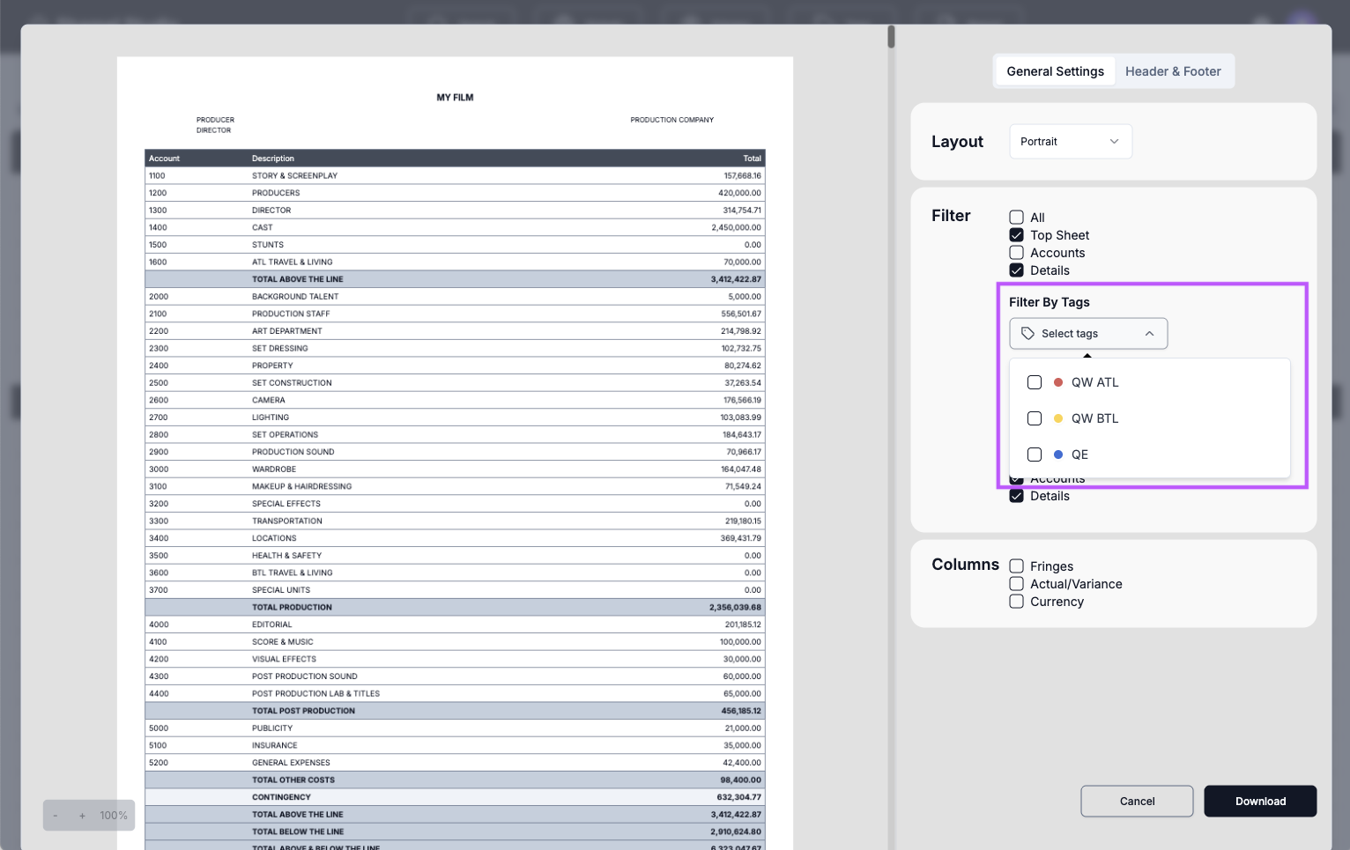Image resolution: width=1350 pixels, height=850 pixels.
Task: Disable the Details filter checkbox
Action: pyautogui.click(x=1016, y=270)
